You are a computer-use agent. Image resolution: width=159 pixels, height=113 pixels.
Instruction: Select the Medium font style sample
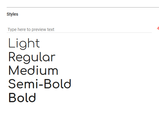click(33, 70)
